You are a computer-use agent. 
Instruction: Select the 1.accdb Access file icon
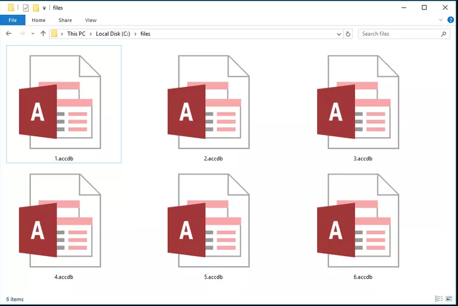[x=60, y=102]
